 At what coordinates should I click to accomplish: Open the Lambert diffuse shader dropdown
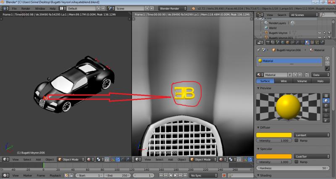pyautogui.click(x=311, y=135)
